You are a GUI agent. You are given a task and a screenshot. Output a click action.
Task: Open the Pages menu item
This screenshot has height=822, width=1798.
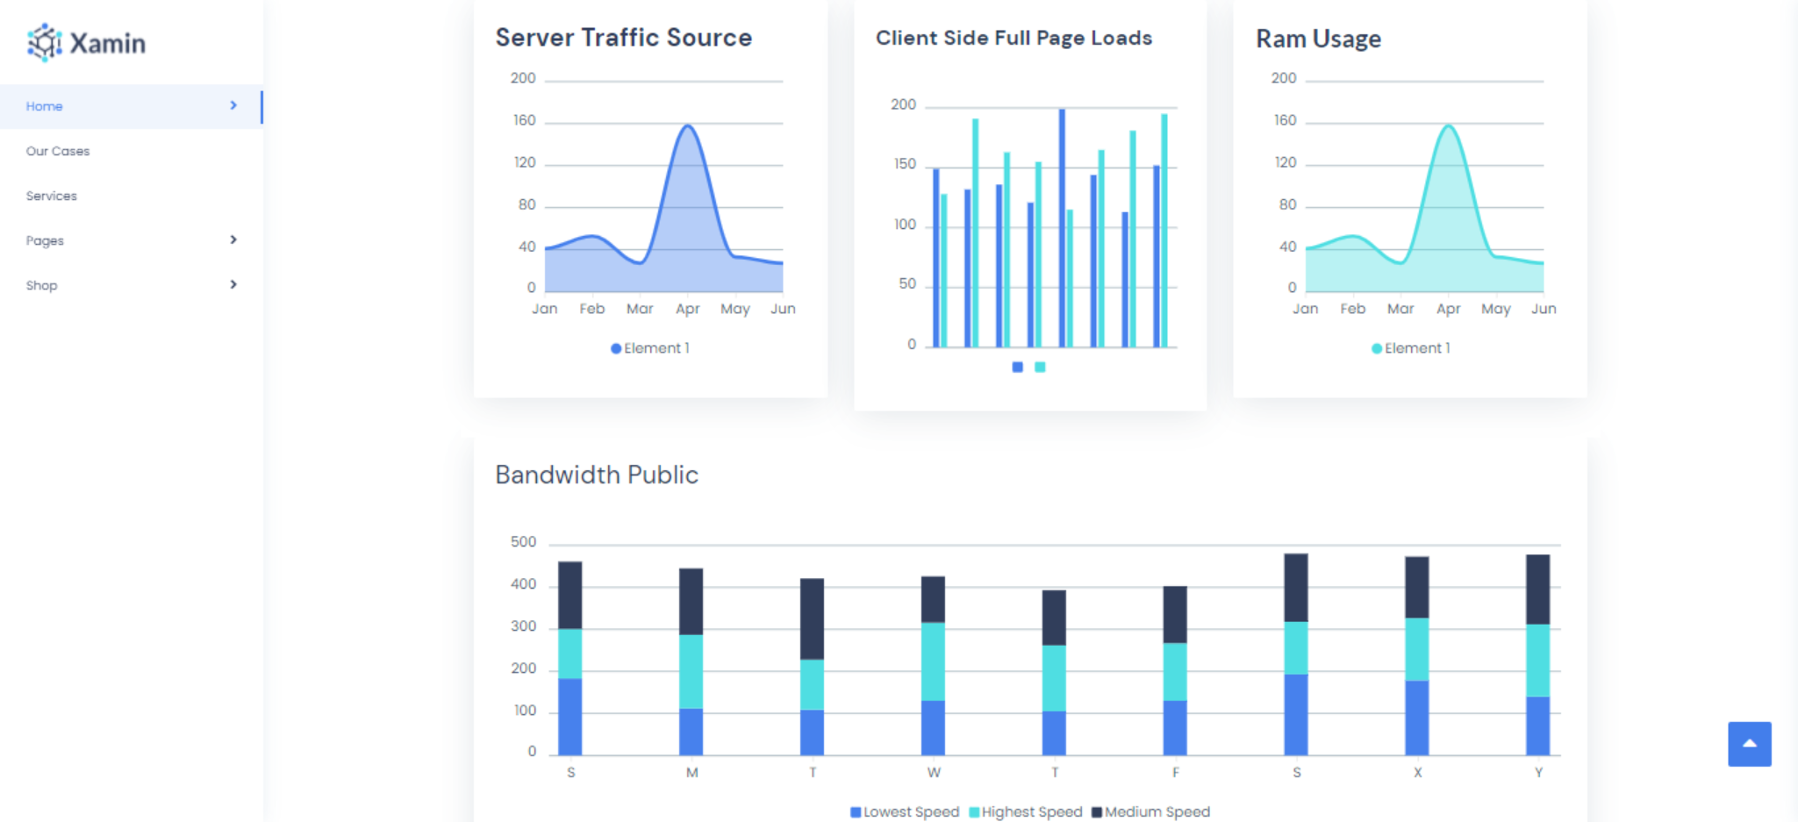[45, 240]
